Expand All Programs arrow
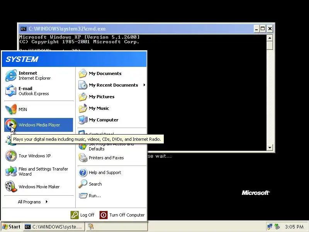Screen dimensions: 309x232 point(47,201)
